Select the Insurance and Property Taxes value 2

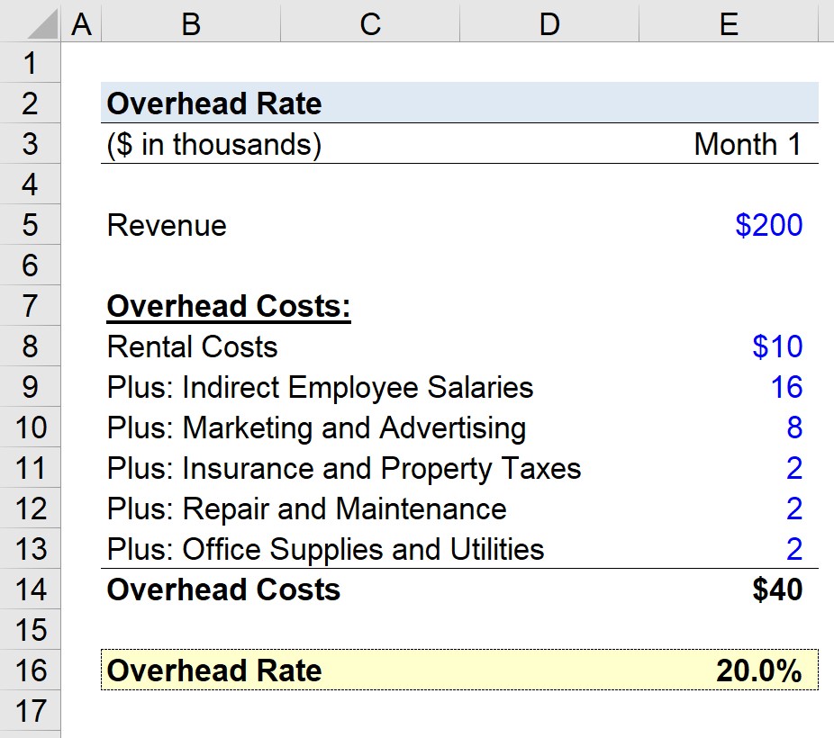730,468
